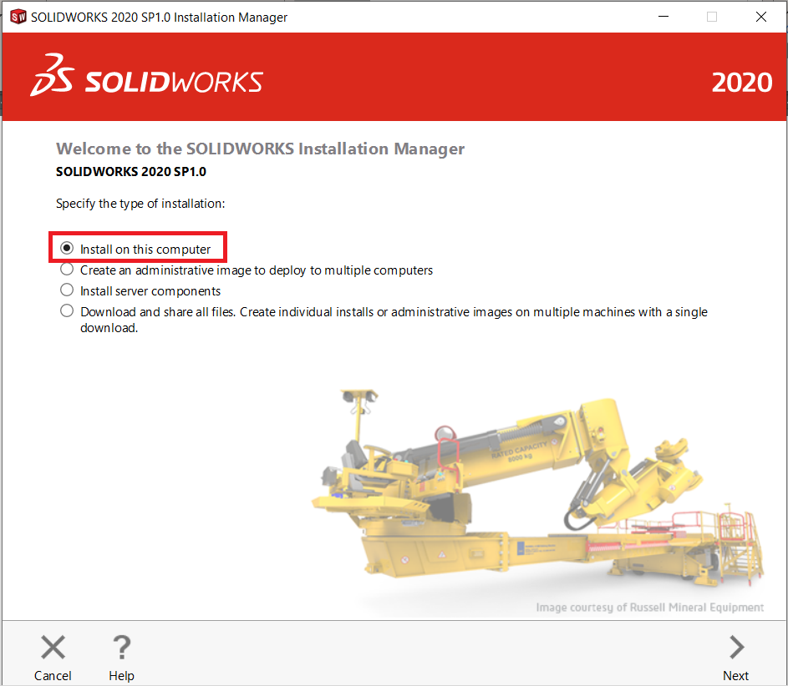Click the Next text label
The width and height of the screenshot is (788, 686).
(735, 675)
